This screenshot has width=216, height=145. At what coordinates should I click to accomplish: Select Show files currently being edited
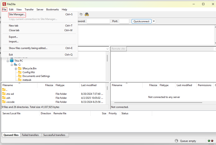(28, 48)
